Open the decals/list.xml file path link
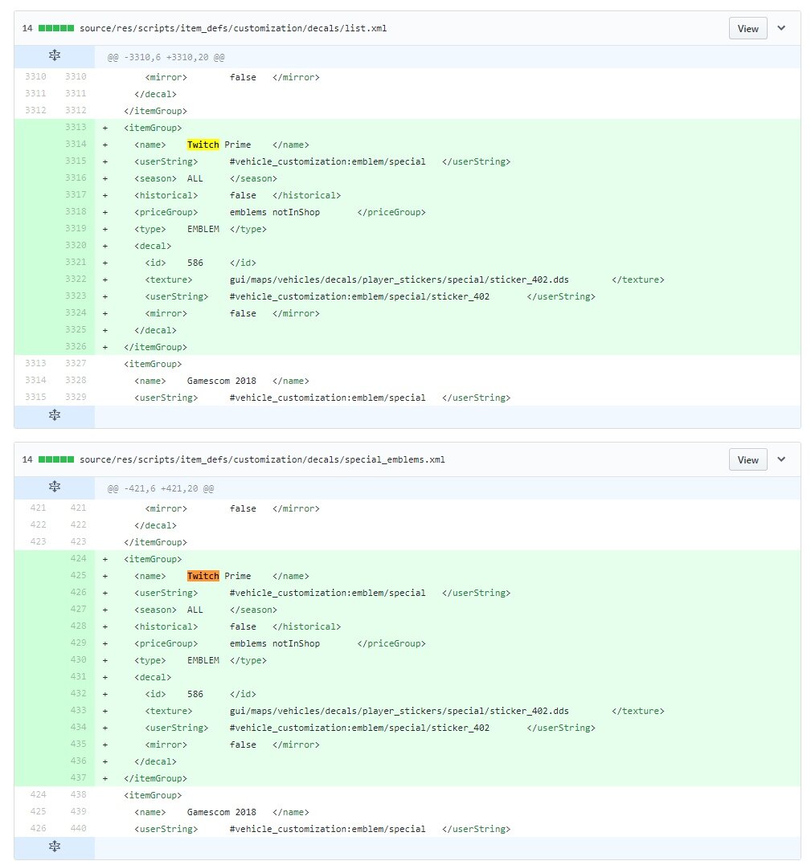811x865 pixels. (x=233, y=28)
